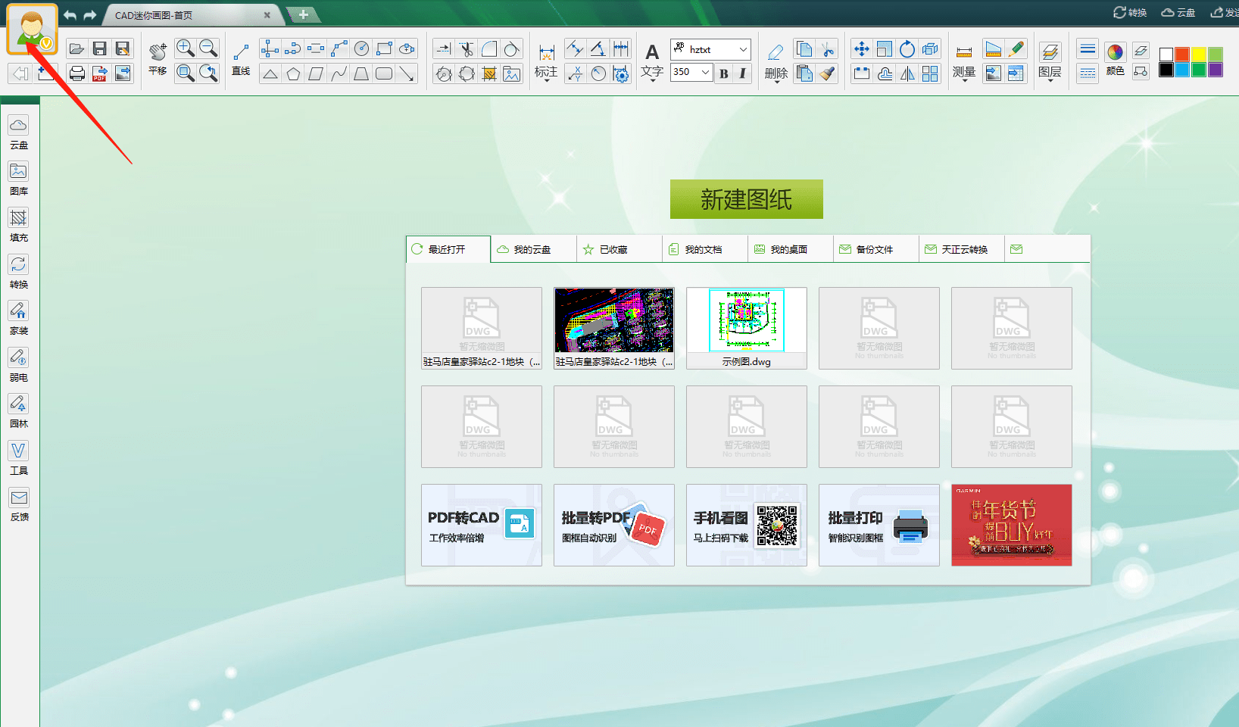This screenshot has width=1239, height=727.
Task: Open a new tab with plus button
Action: (303, 14)
